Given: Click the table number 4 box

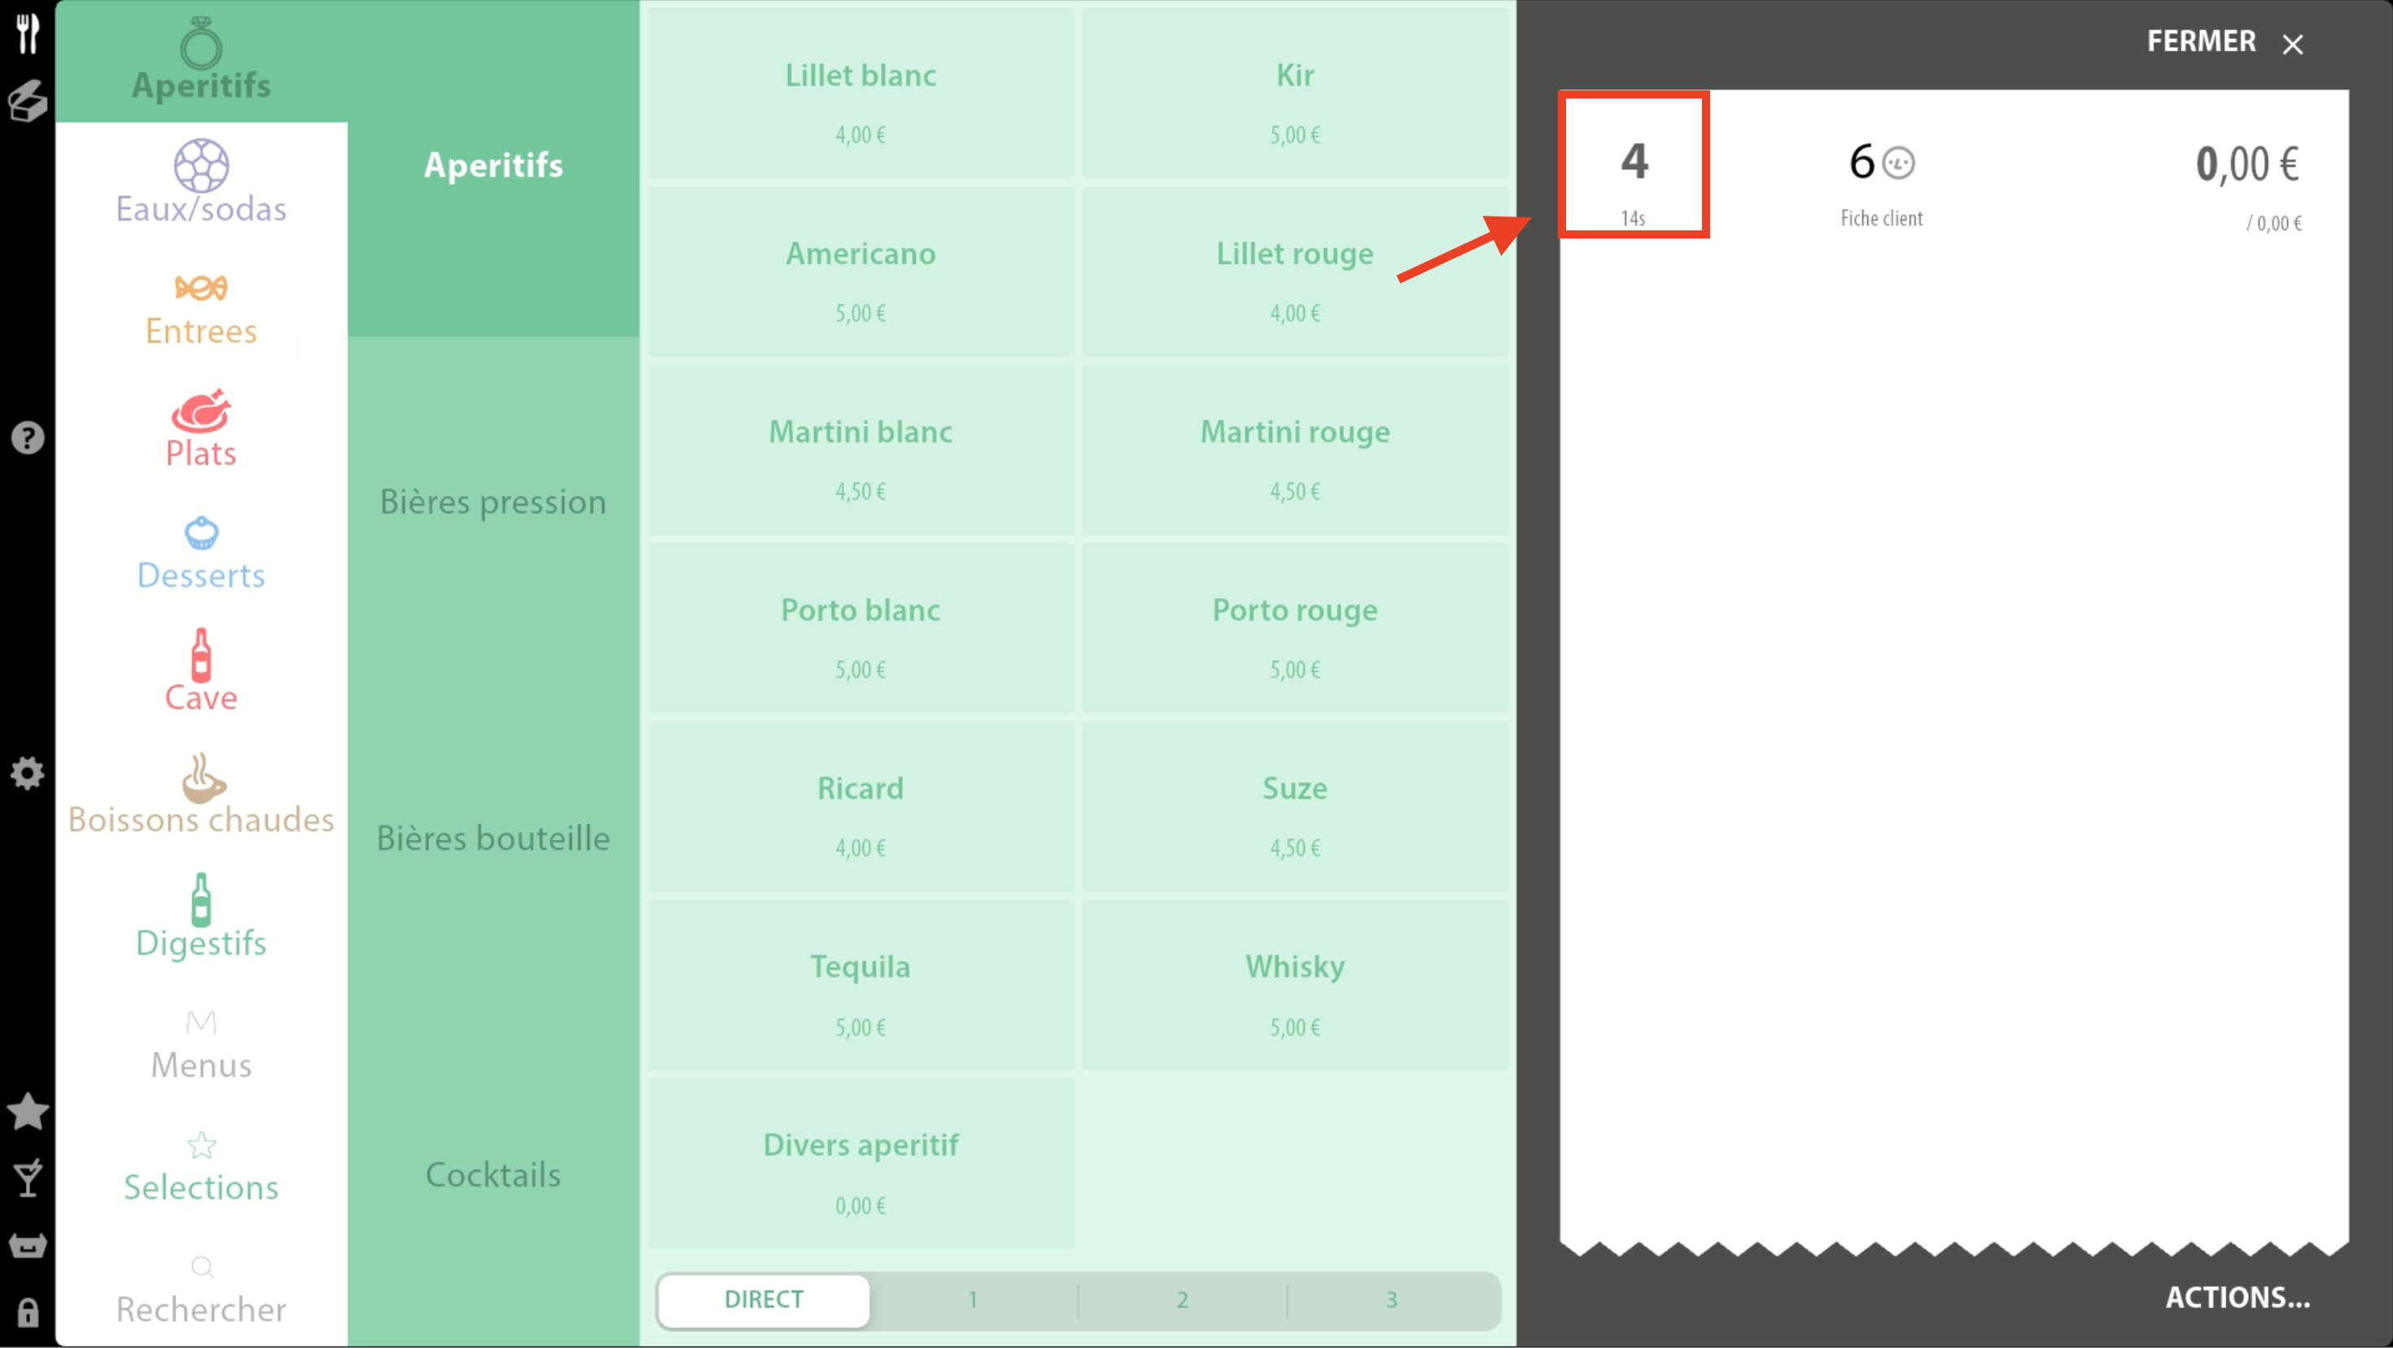Looking at the screenshot, I should pyautogui.click(x=1634, y=165).
